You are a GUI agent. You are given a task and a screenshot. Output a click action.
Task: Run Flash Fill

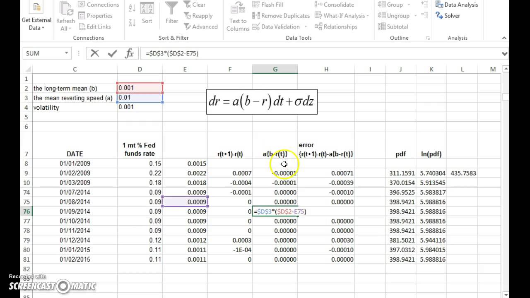(267, 5)
